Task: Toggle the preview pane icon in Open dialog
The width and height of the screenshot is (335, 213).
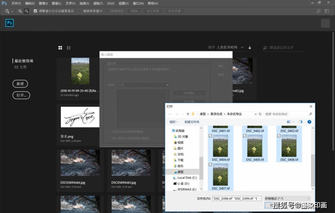Action: tap(300, 122)
